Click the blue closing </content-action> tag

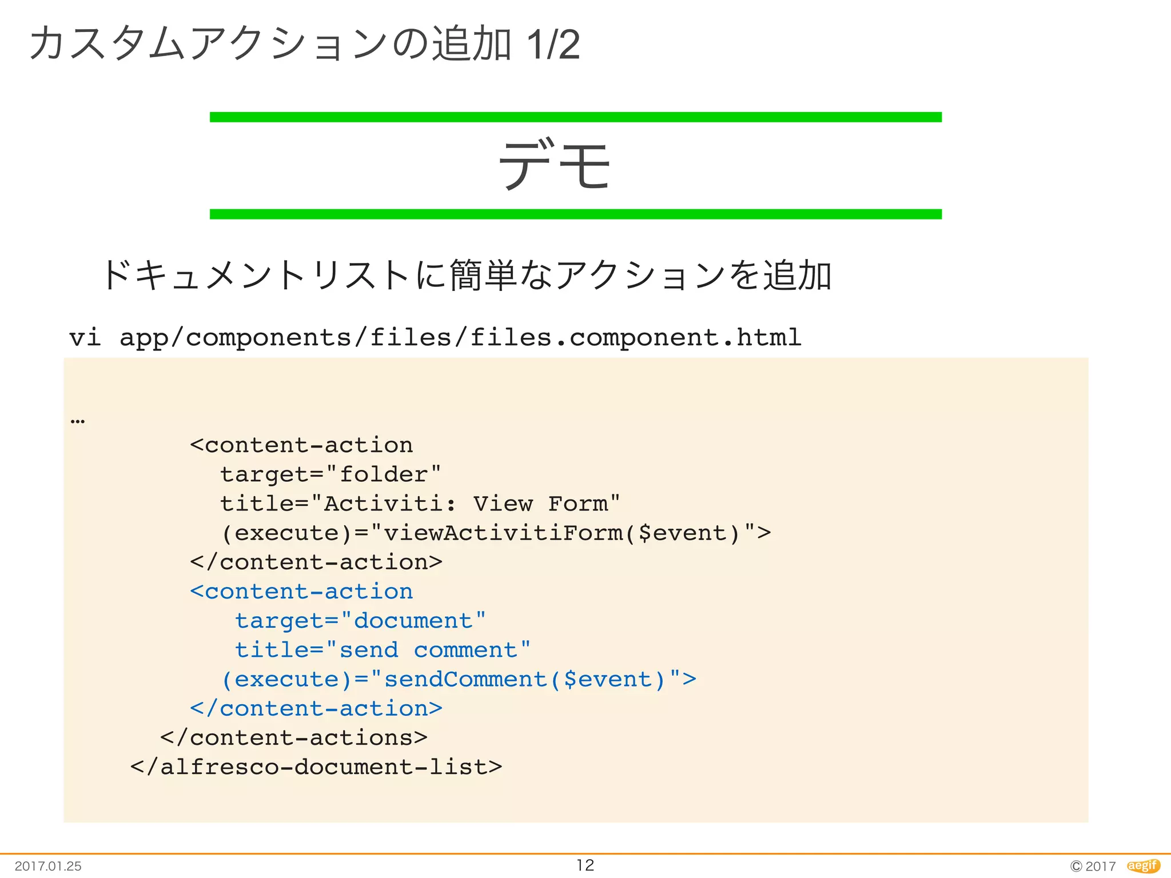316,708
